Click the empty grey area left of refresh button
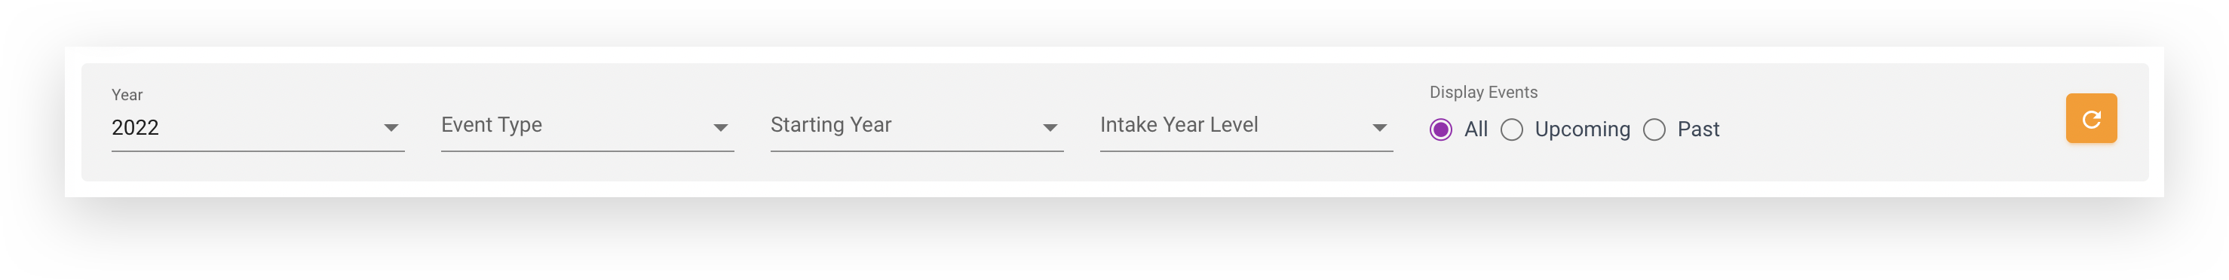Screen dimensions: 2229x280 point(1895,122)
